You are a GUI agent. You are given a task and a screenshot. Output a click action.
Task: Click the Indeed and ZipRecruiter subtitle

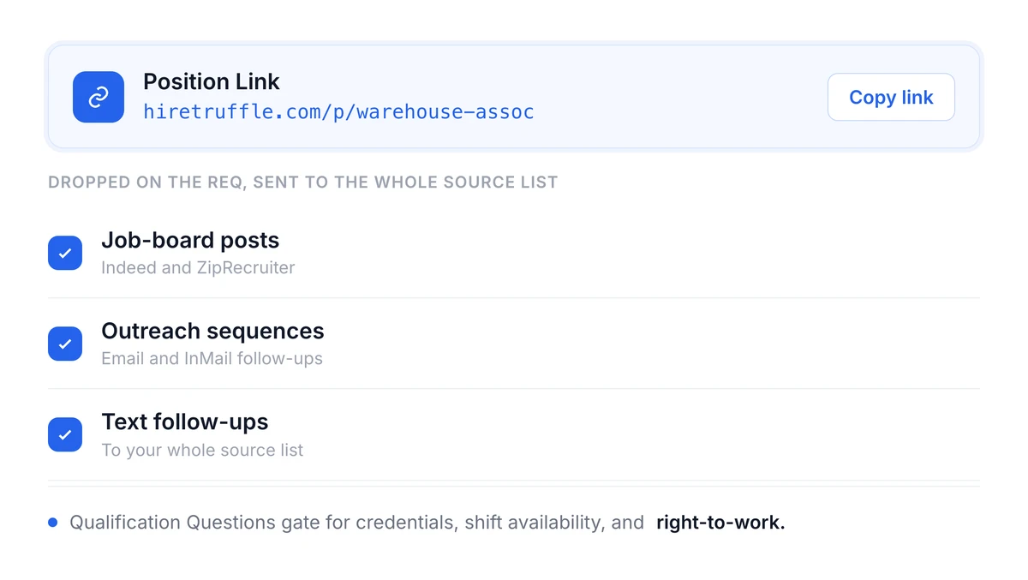coord(198,268)
